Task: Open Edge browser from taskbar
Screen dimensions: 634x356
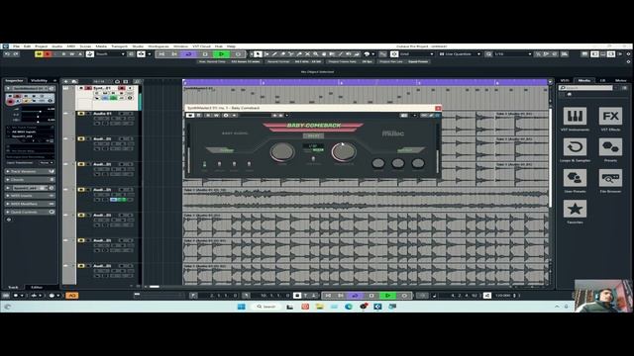Action: coord(349,307)
